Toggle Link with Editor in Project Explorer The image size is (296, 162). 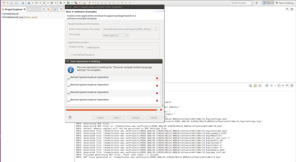49,9
